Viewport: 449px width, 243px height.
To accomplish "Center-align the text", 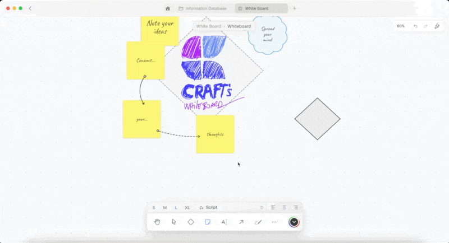I will pos(285,207).
